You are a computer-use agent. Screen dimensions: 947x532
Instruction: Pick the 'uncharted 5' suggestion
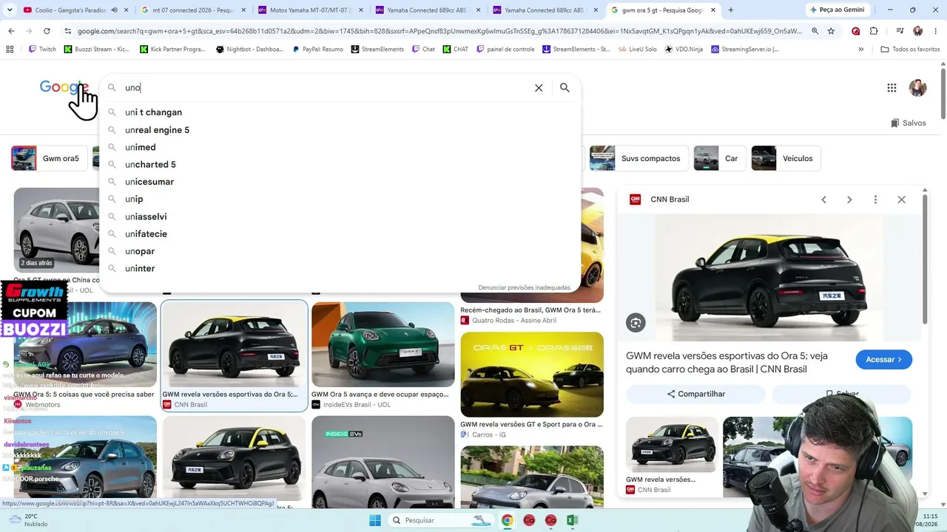coord(340,165)
